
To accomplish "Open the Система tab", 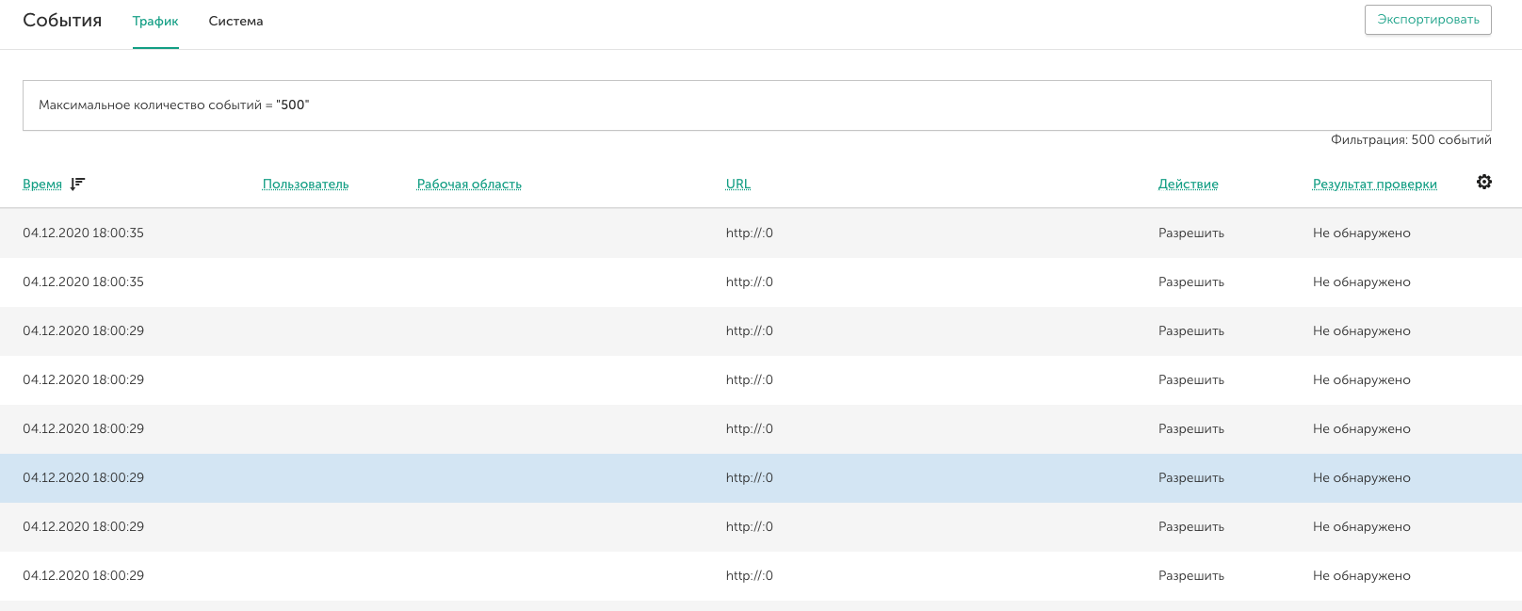I will (235, 21).
